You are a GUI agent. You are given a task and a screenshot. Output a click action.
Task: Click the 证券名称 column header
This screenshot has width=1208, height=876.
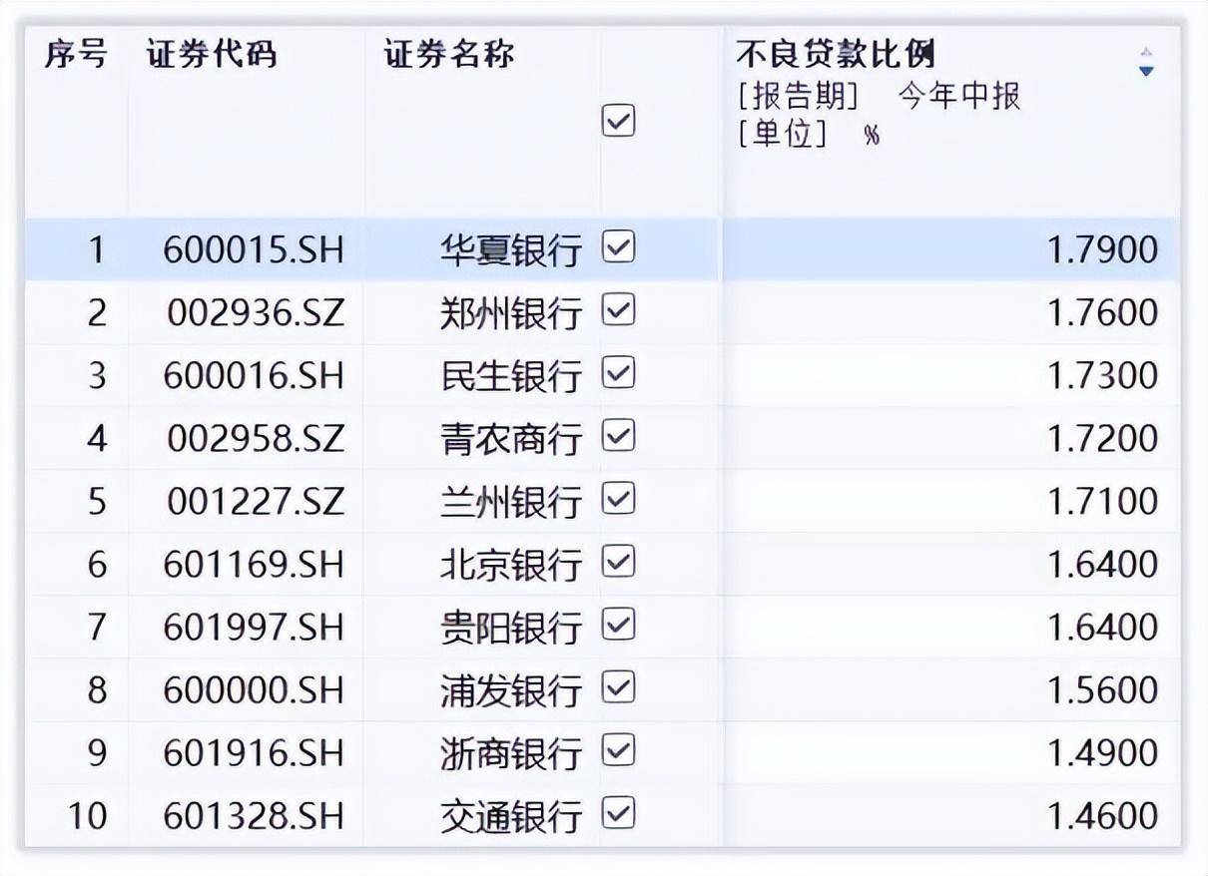click(447, 57)
